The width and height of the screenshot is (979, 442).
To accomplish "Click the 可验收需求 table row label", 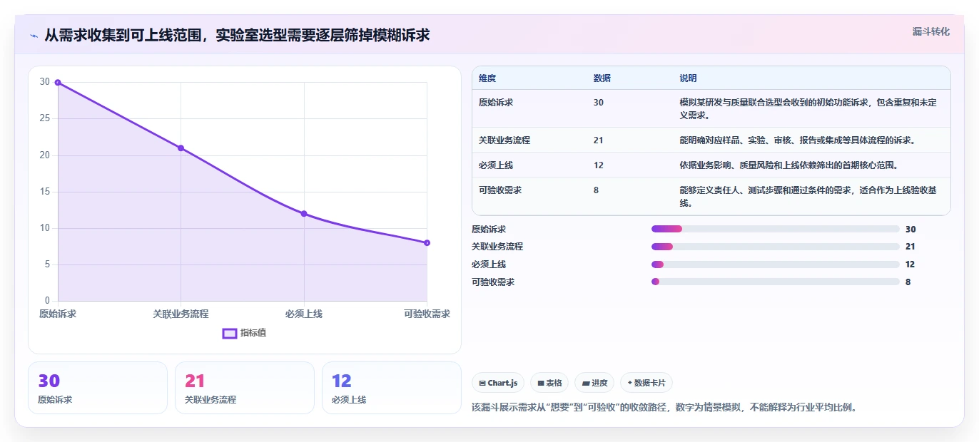I will [x=500, y=190].
